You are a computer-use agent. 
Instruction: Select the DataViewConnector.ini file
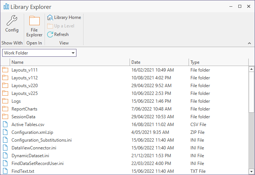(x=124, y=148)
